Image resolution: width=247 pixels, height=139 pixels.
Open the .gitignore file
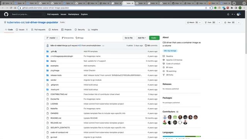click(x=54, y=85)
